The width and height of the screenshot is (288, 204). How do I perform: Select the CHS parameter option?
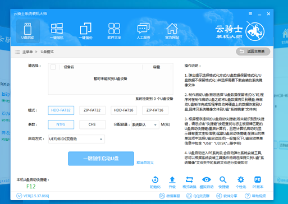pyautogui.click(x=92, y=124)
